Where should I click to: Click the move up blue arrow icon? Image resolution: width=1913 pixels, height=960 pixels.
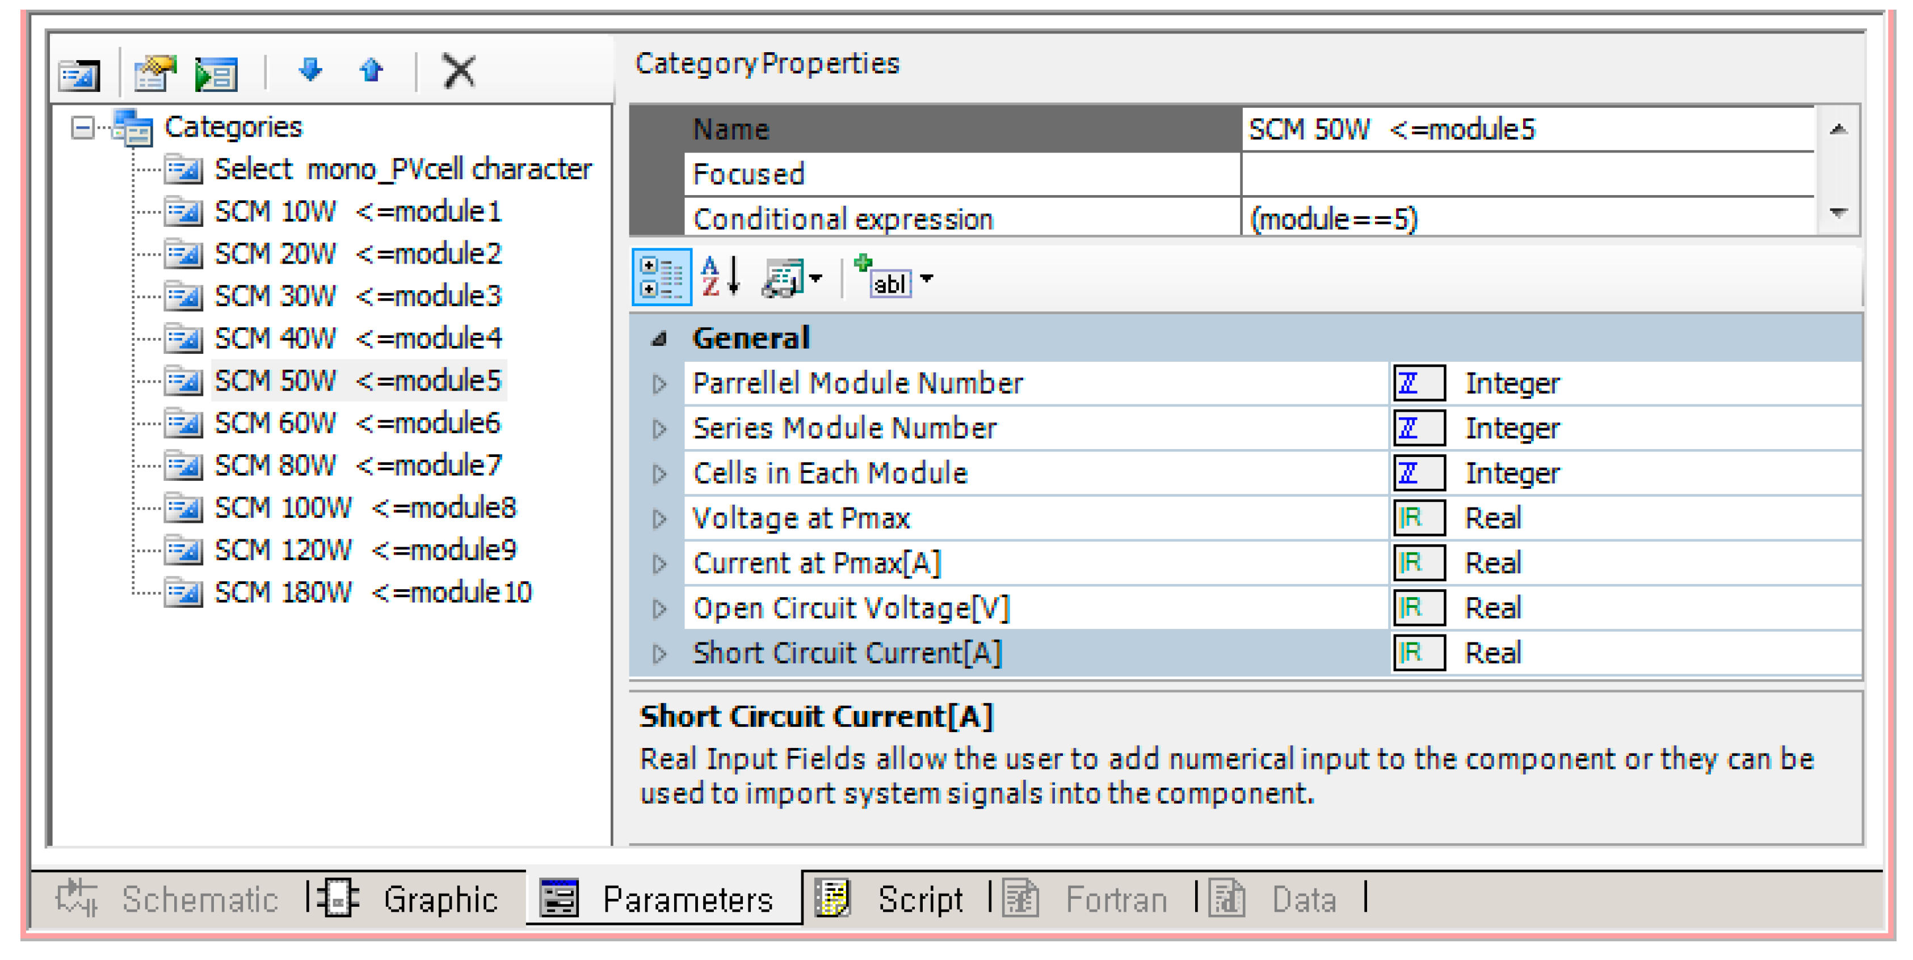pos(371,70)
